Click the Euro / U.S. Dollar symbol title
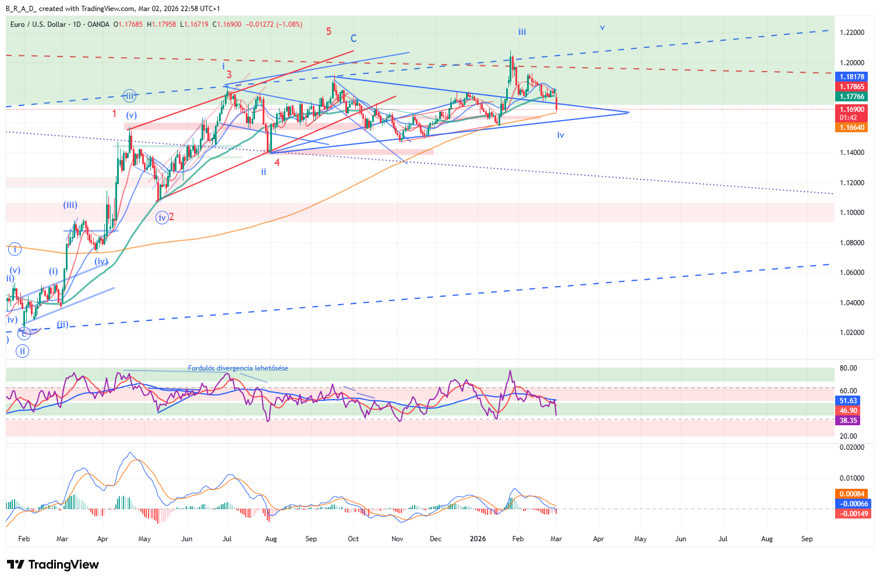 click(x=38, y=24)
